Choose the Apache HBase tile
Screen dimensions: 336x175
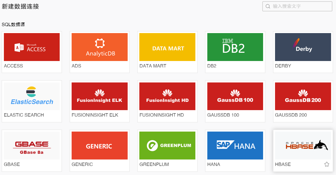[x=303, y=146]
